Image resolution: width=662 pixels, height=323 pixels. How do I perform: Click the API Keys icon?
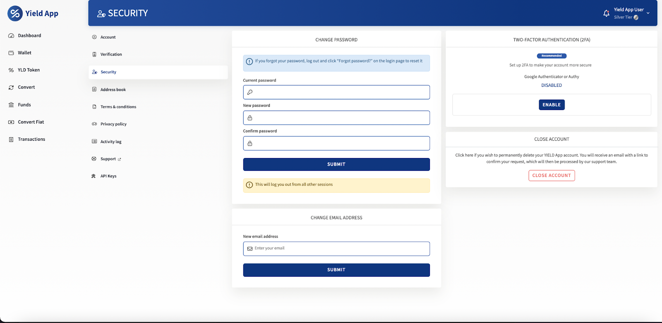coord(94,176)
